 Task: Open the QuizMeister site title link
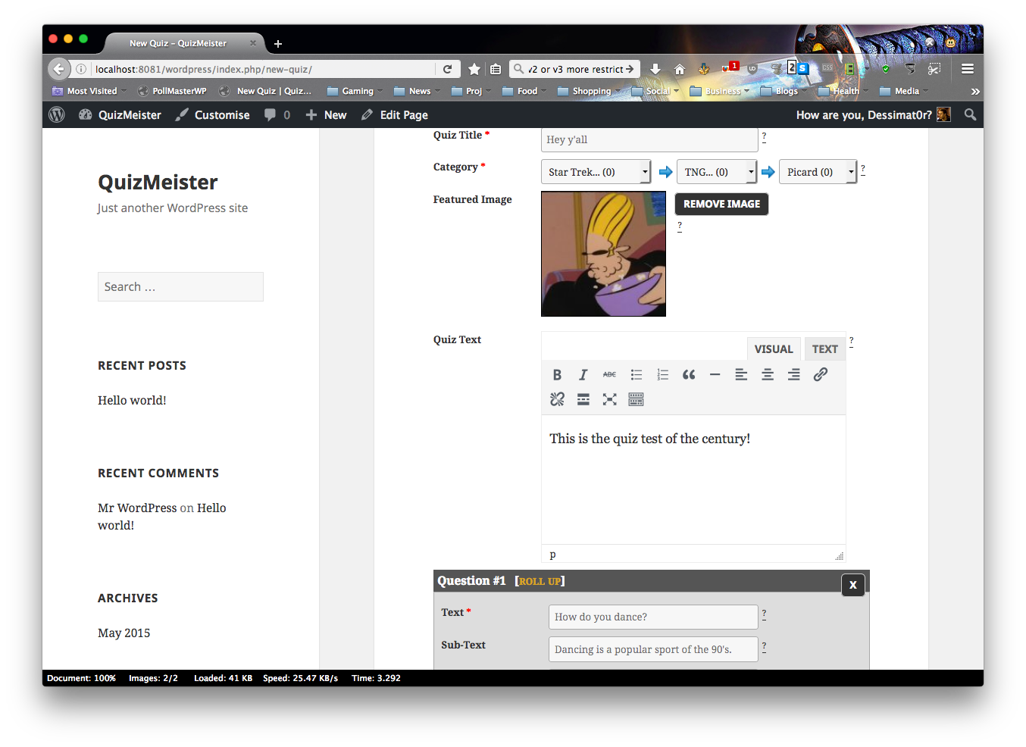pyautogui.click(x=158, y=182)
